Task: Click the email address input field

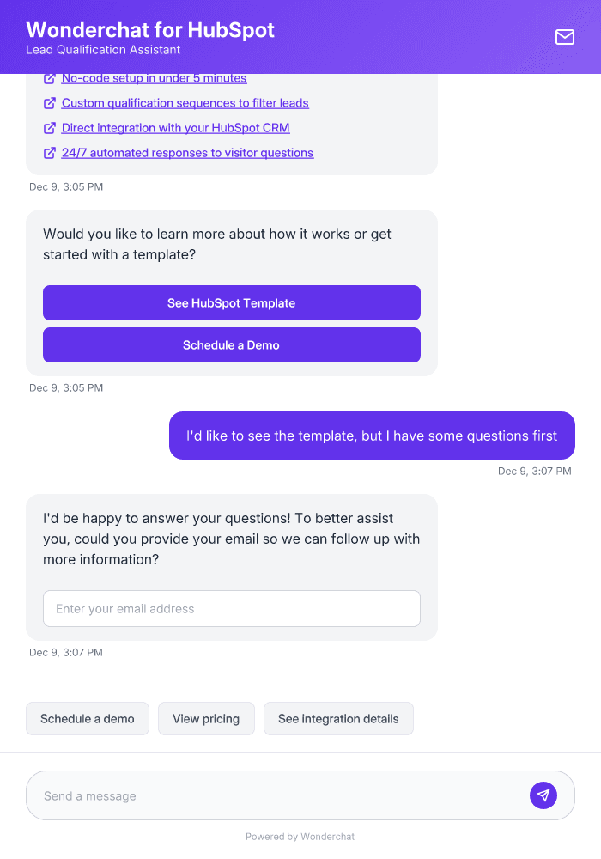Action: coord(231,608)
